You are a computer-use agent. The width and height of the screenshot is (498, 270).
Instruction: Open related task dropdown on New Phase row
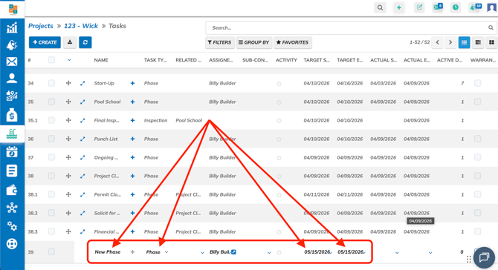click(x=202, y=253)
